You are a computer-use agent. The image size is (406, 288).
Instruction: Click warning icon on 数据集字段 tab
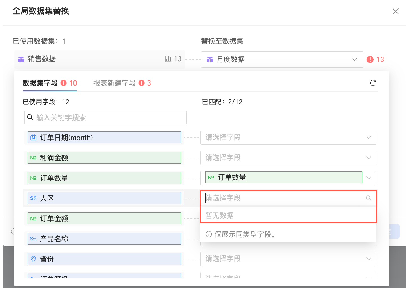click(64, 83)
